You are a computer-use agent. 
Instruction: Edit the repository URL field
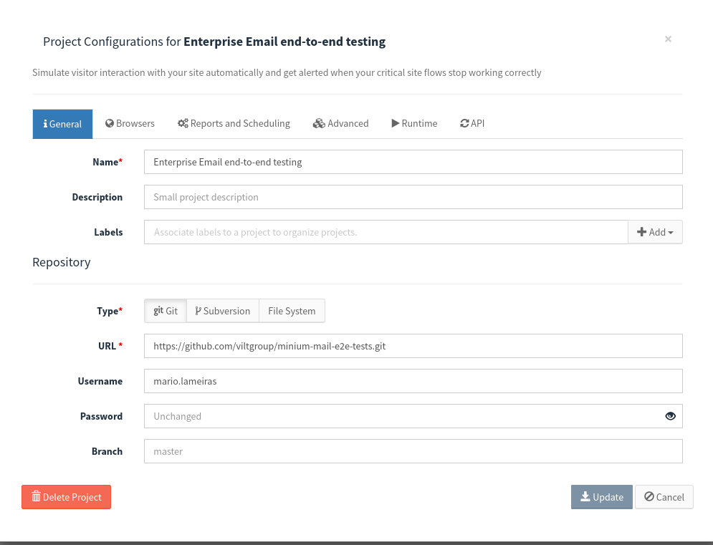413,346
